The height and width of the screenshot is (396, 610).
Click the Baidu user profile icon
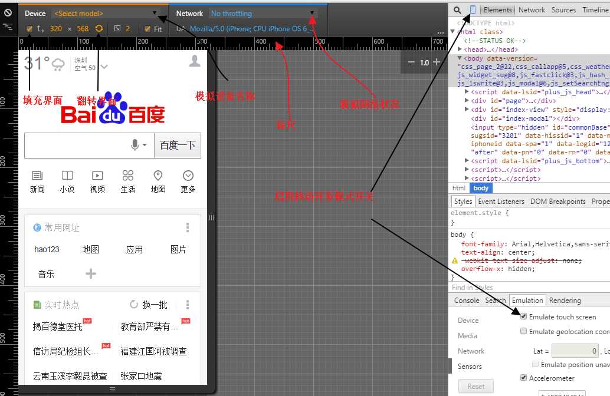[x=195, y=61]
